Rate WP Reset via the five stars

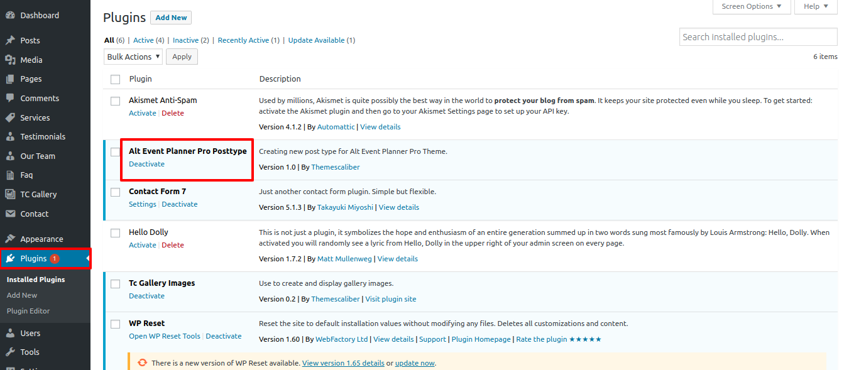pyautogui.click(x=584, y=339)
